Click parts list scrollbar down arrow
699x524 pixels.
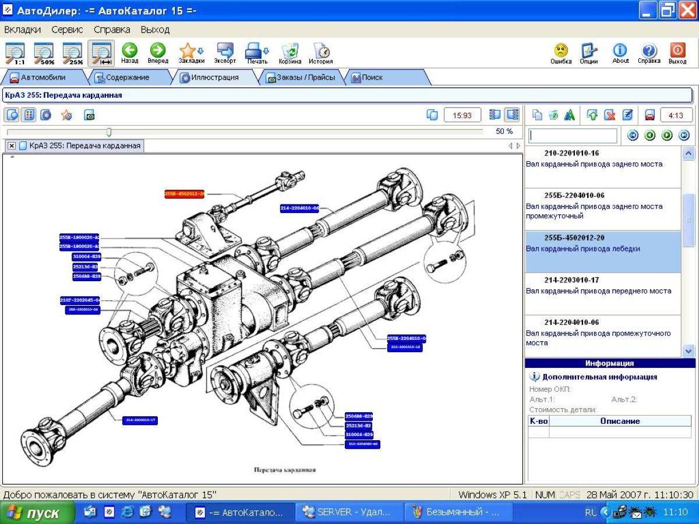click(689, 350)
